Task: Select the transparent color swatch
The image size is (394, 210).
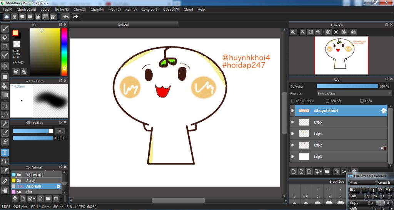Action: [17, 44]
